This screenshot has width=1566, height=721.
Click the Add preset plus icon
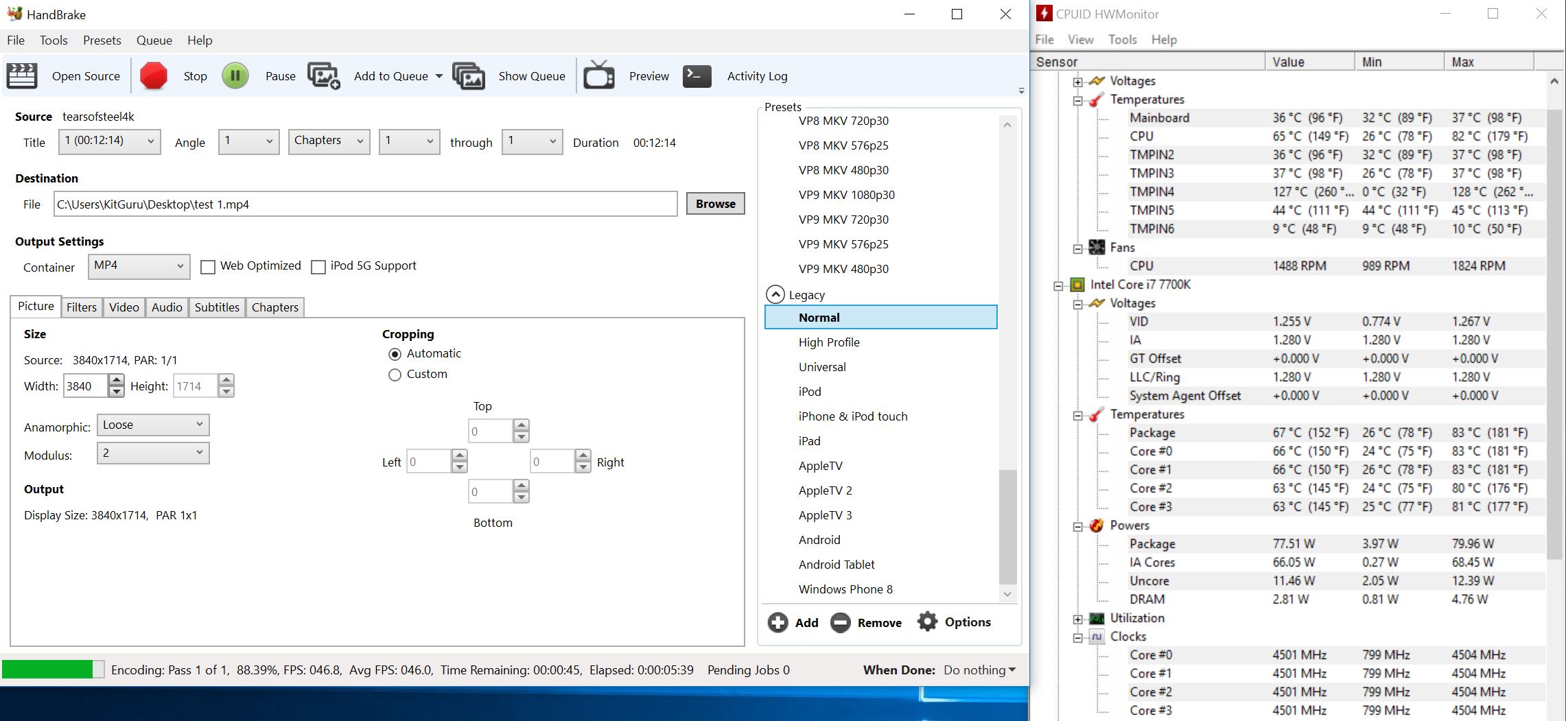coord(778,622)
